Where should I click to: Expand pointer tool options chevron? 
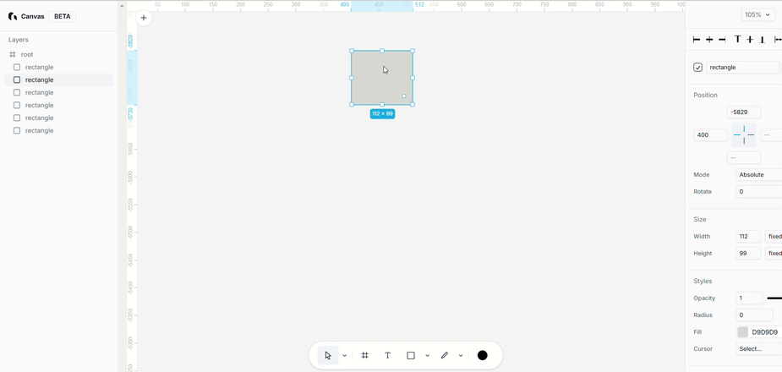[x=345, y=356]
